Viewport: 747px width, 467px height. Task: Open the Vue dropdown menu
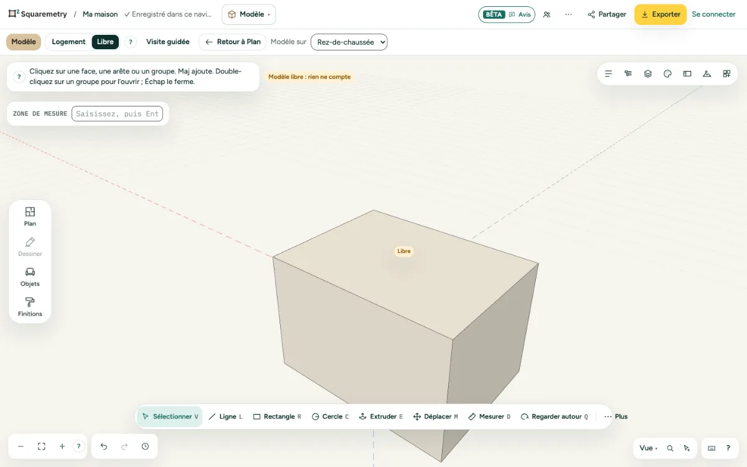(x=648, y=448)
